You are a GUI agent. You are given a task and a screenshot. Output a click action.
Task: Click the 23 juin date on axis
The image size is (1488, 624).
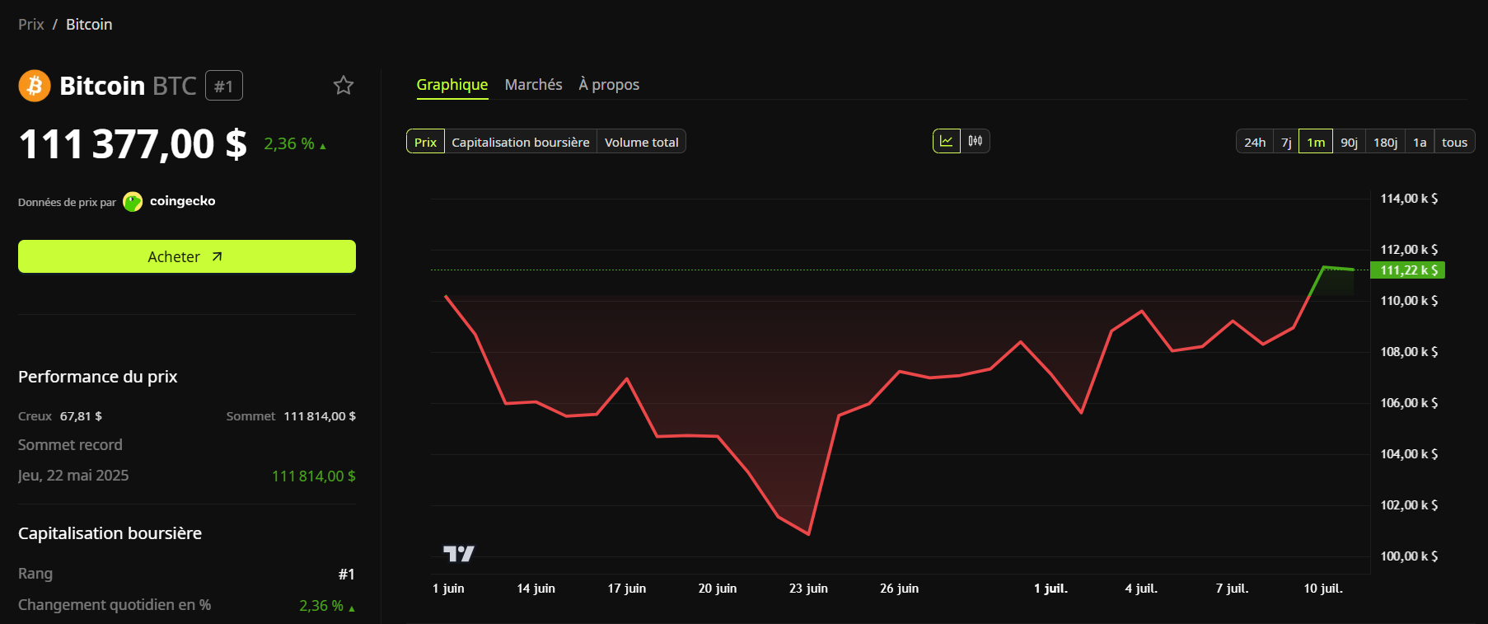[x=808, y=589]
